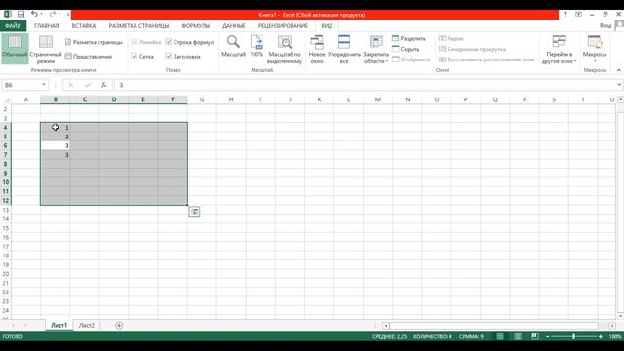Image resolution: width=624 pixels, height=351 pixels.
Task: Open the РЕЦЕНЗИРОВАНИЕ tab
Action: [x=283, y=26]
